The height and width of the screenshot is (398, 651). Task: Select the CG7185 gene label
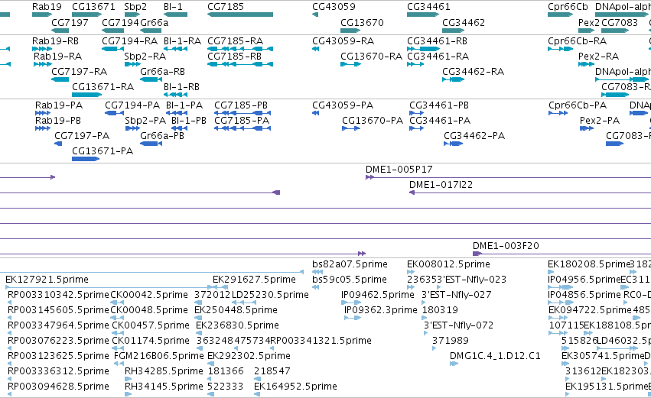click(x=226, y=7)
